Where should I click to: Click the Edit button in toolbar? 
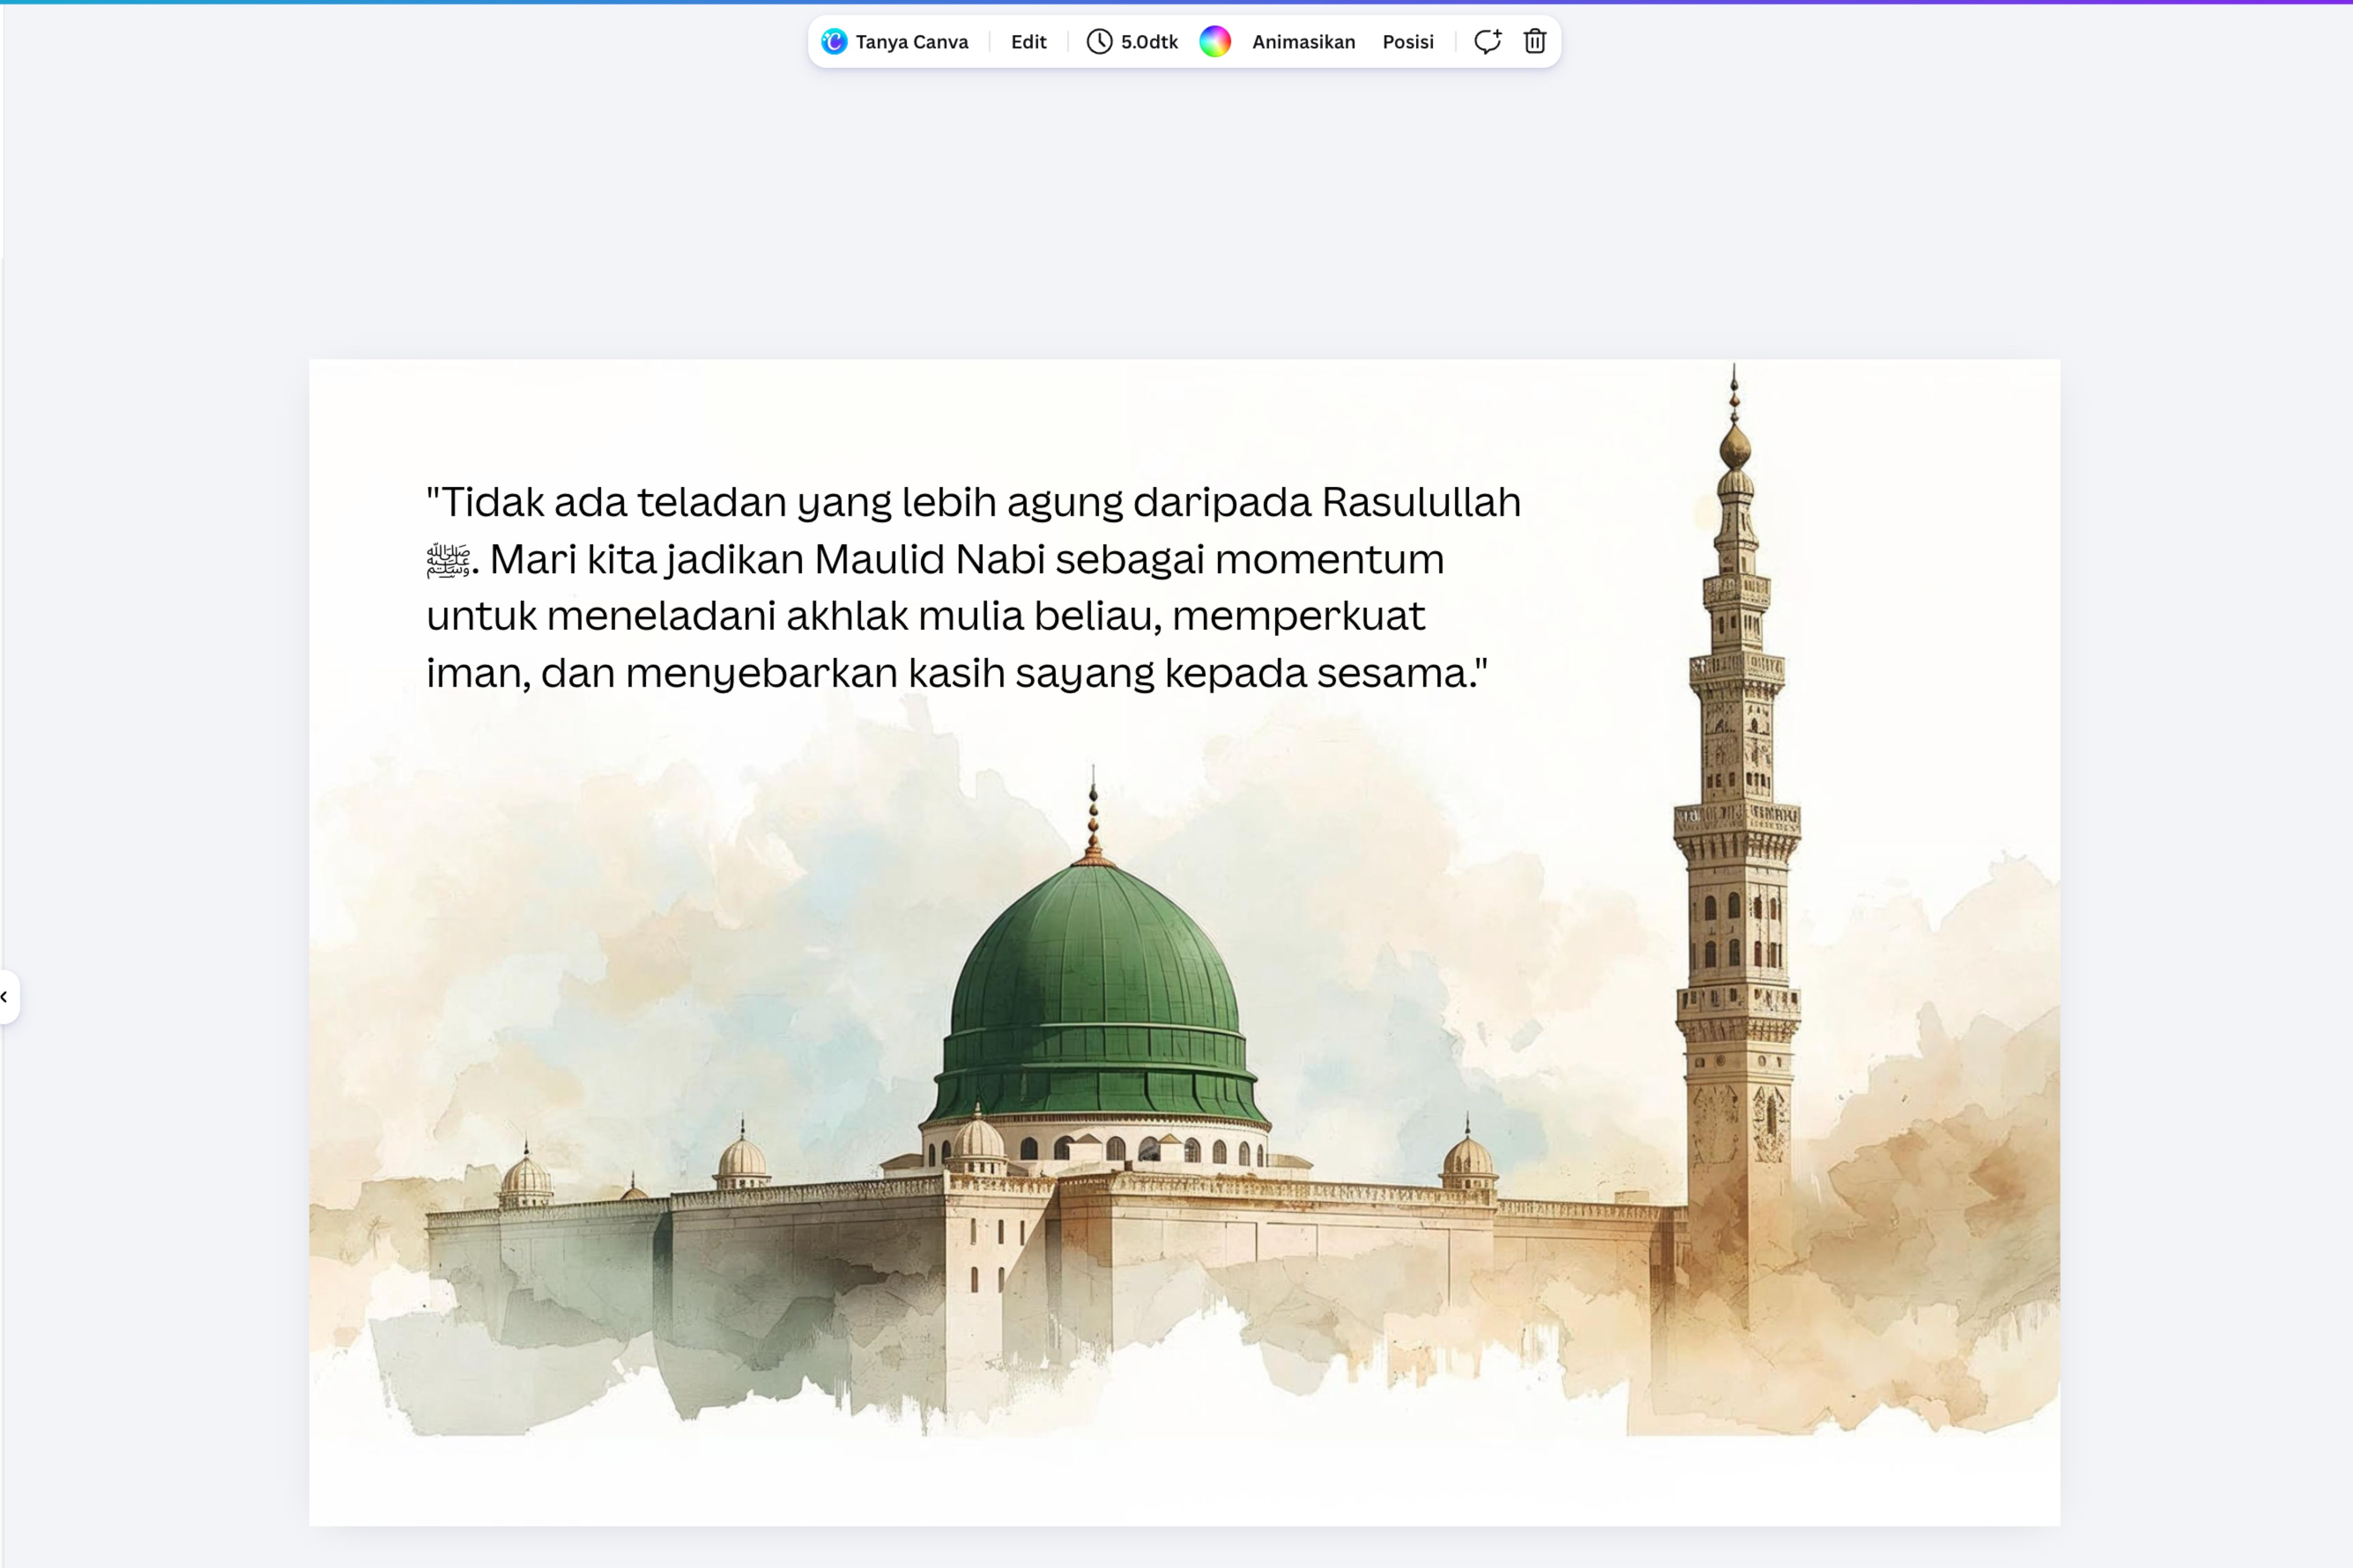pos(1029,42)
